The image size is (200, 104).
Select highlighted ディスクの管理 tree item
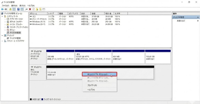(x=15, y=32)
